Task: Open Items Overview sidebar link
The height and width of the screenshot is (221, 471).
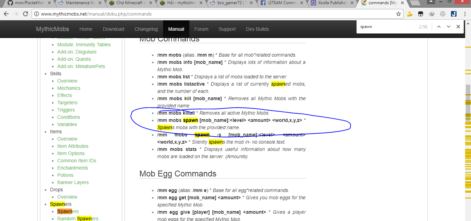Action: pyautogui.click(x=67, y=139)
